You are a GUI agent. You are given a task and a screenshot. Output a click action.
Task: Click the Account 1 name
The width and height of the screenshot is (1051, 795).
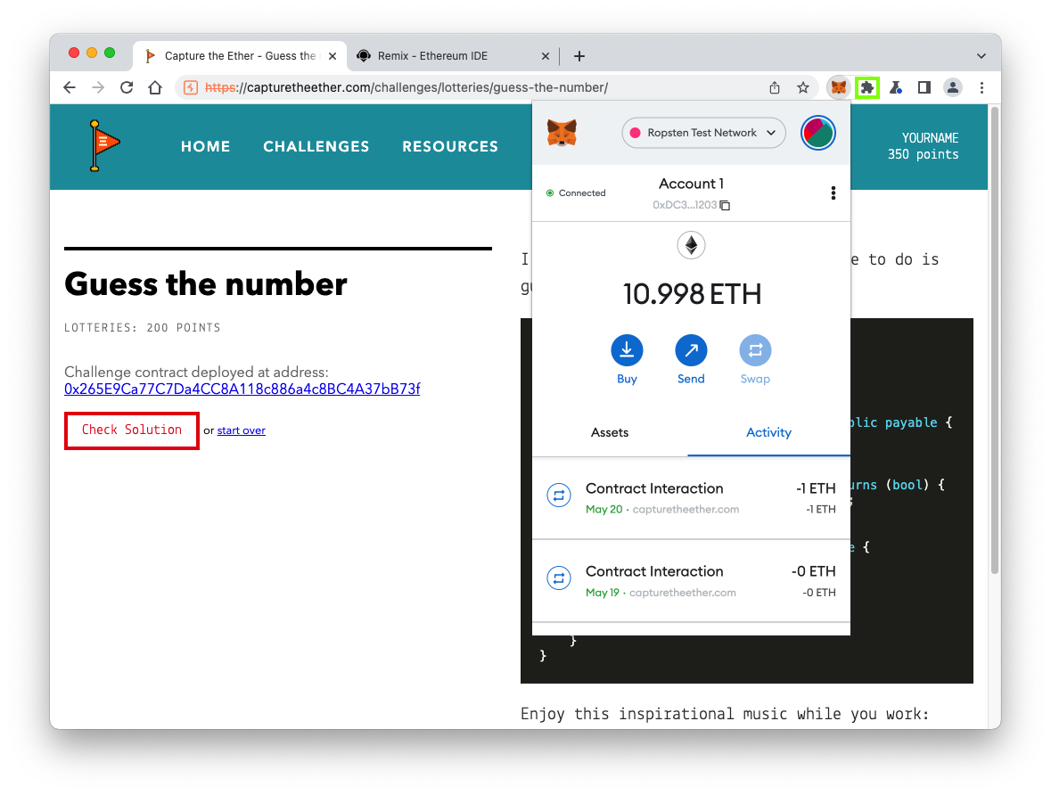point(691,184)
